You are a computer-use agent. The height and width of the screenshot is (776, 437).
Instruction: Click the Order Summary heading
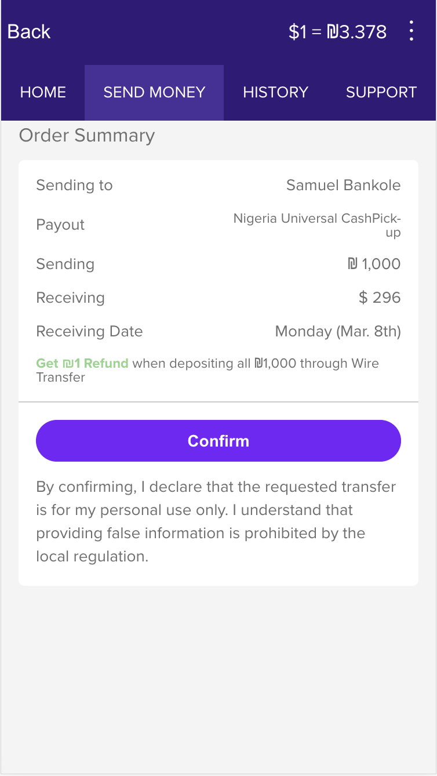click(x=87, y=136)
